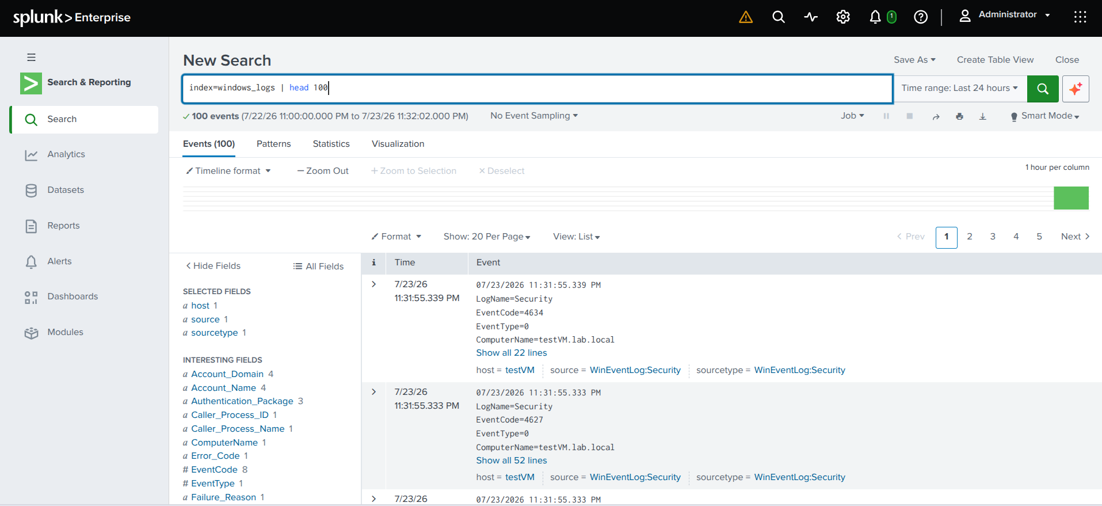Select Search in the sidebar
The image size is (1102, 506).
[84, 119]
